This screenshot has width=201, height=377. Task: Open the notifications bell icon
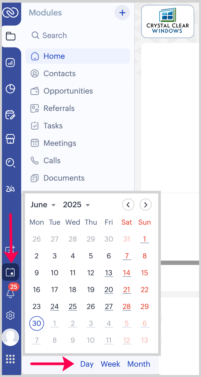(10, 294)
